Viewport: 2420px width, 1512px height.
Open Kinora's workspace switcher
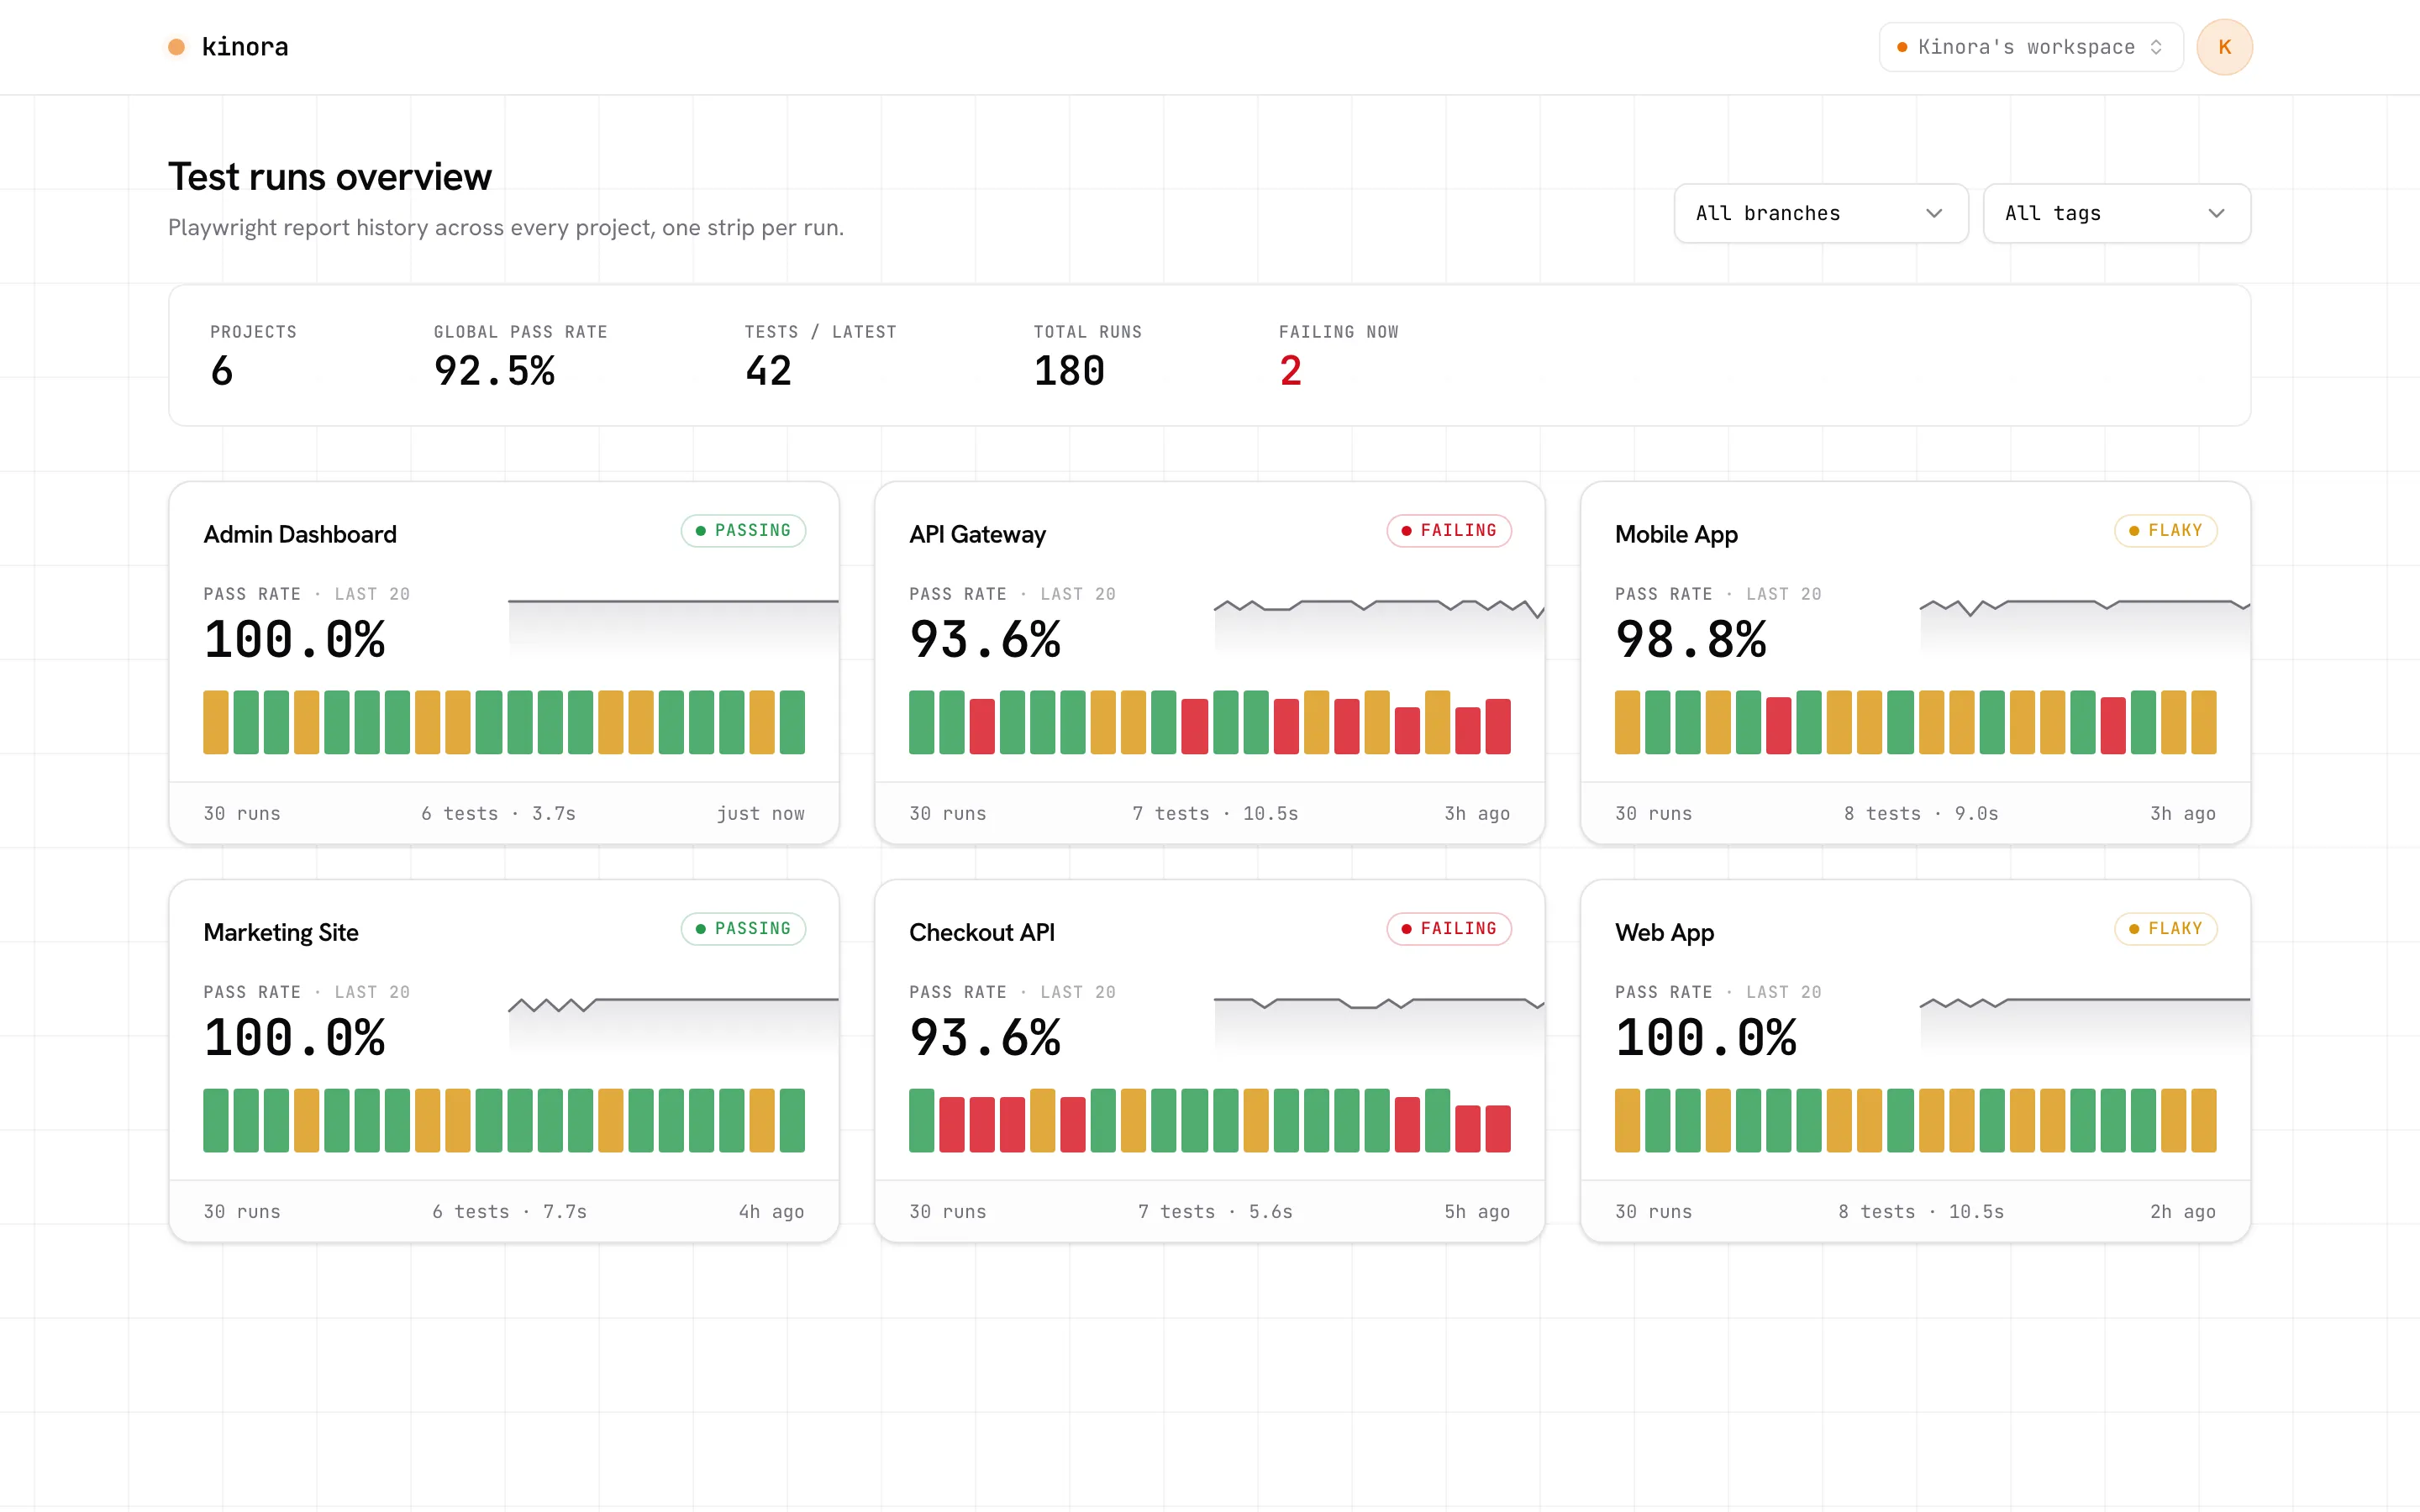coord(2030,47)
